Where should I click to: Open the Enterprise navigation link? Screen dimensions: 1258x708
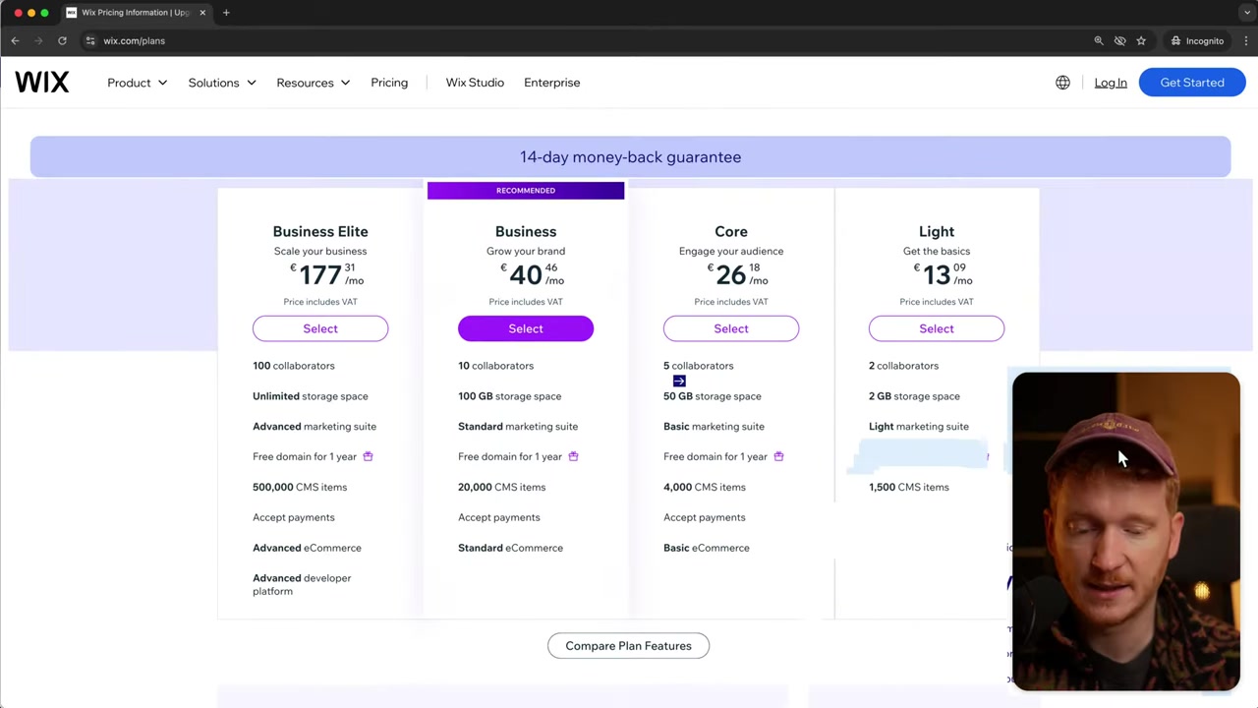(551, 83)
